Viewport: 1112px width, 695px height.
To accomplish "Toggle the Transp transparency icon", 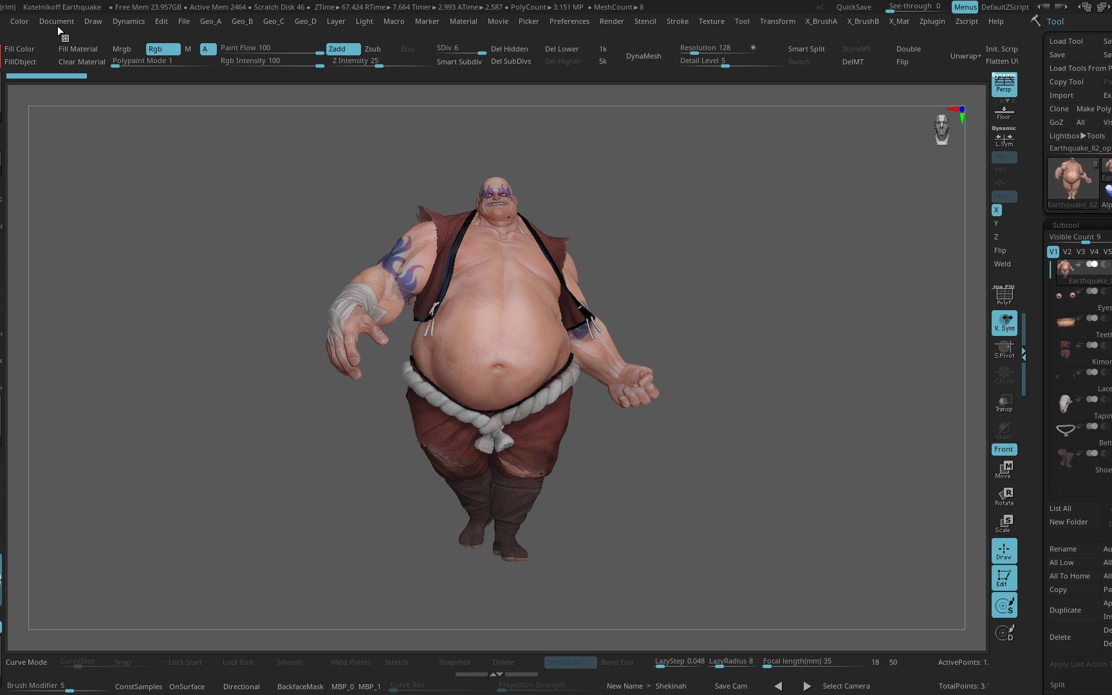I will 1004,403.
